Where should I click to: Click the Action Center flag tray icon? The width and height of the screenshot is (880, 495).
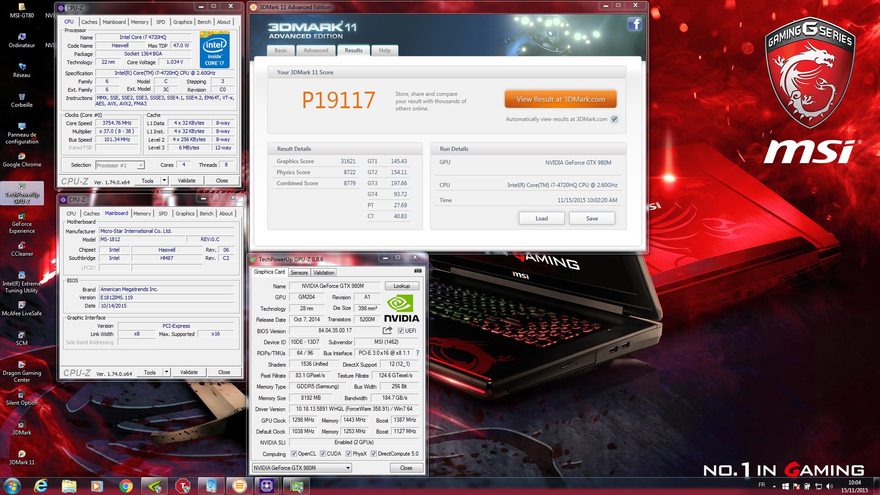point(796,486)
